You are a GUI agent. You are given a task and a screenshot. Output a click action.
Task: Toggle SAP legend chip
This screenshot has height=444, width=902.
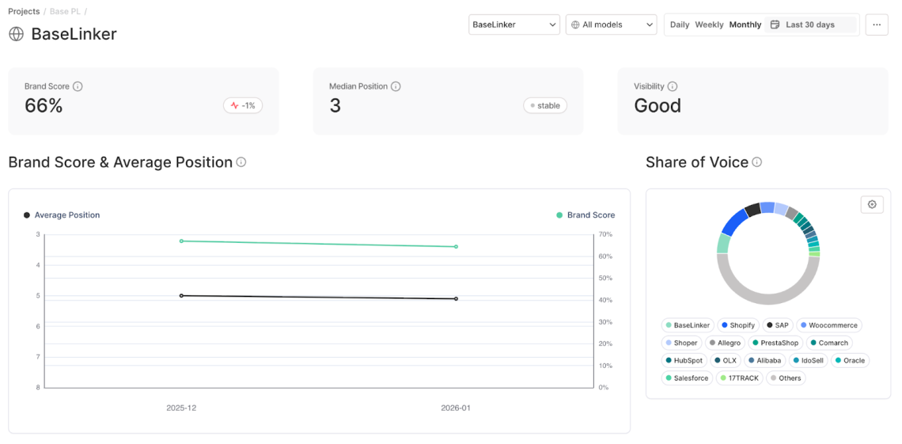778,325
